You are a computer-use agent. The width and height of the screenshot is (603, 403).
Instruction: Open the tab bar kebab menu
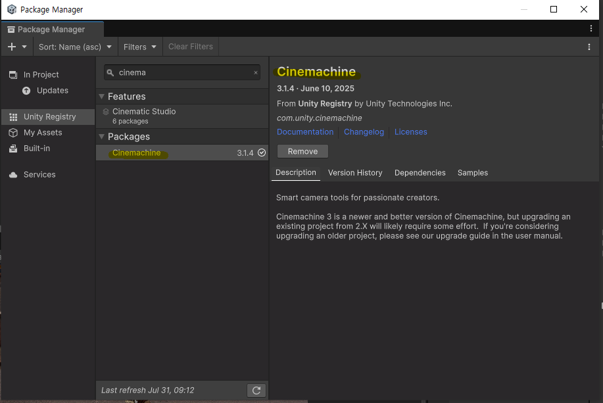click(x=591, y=28)
